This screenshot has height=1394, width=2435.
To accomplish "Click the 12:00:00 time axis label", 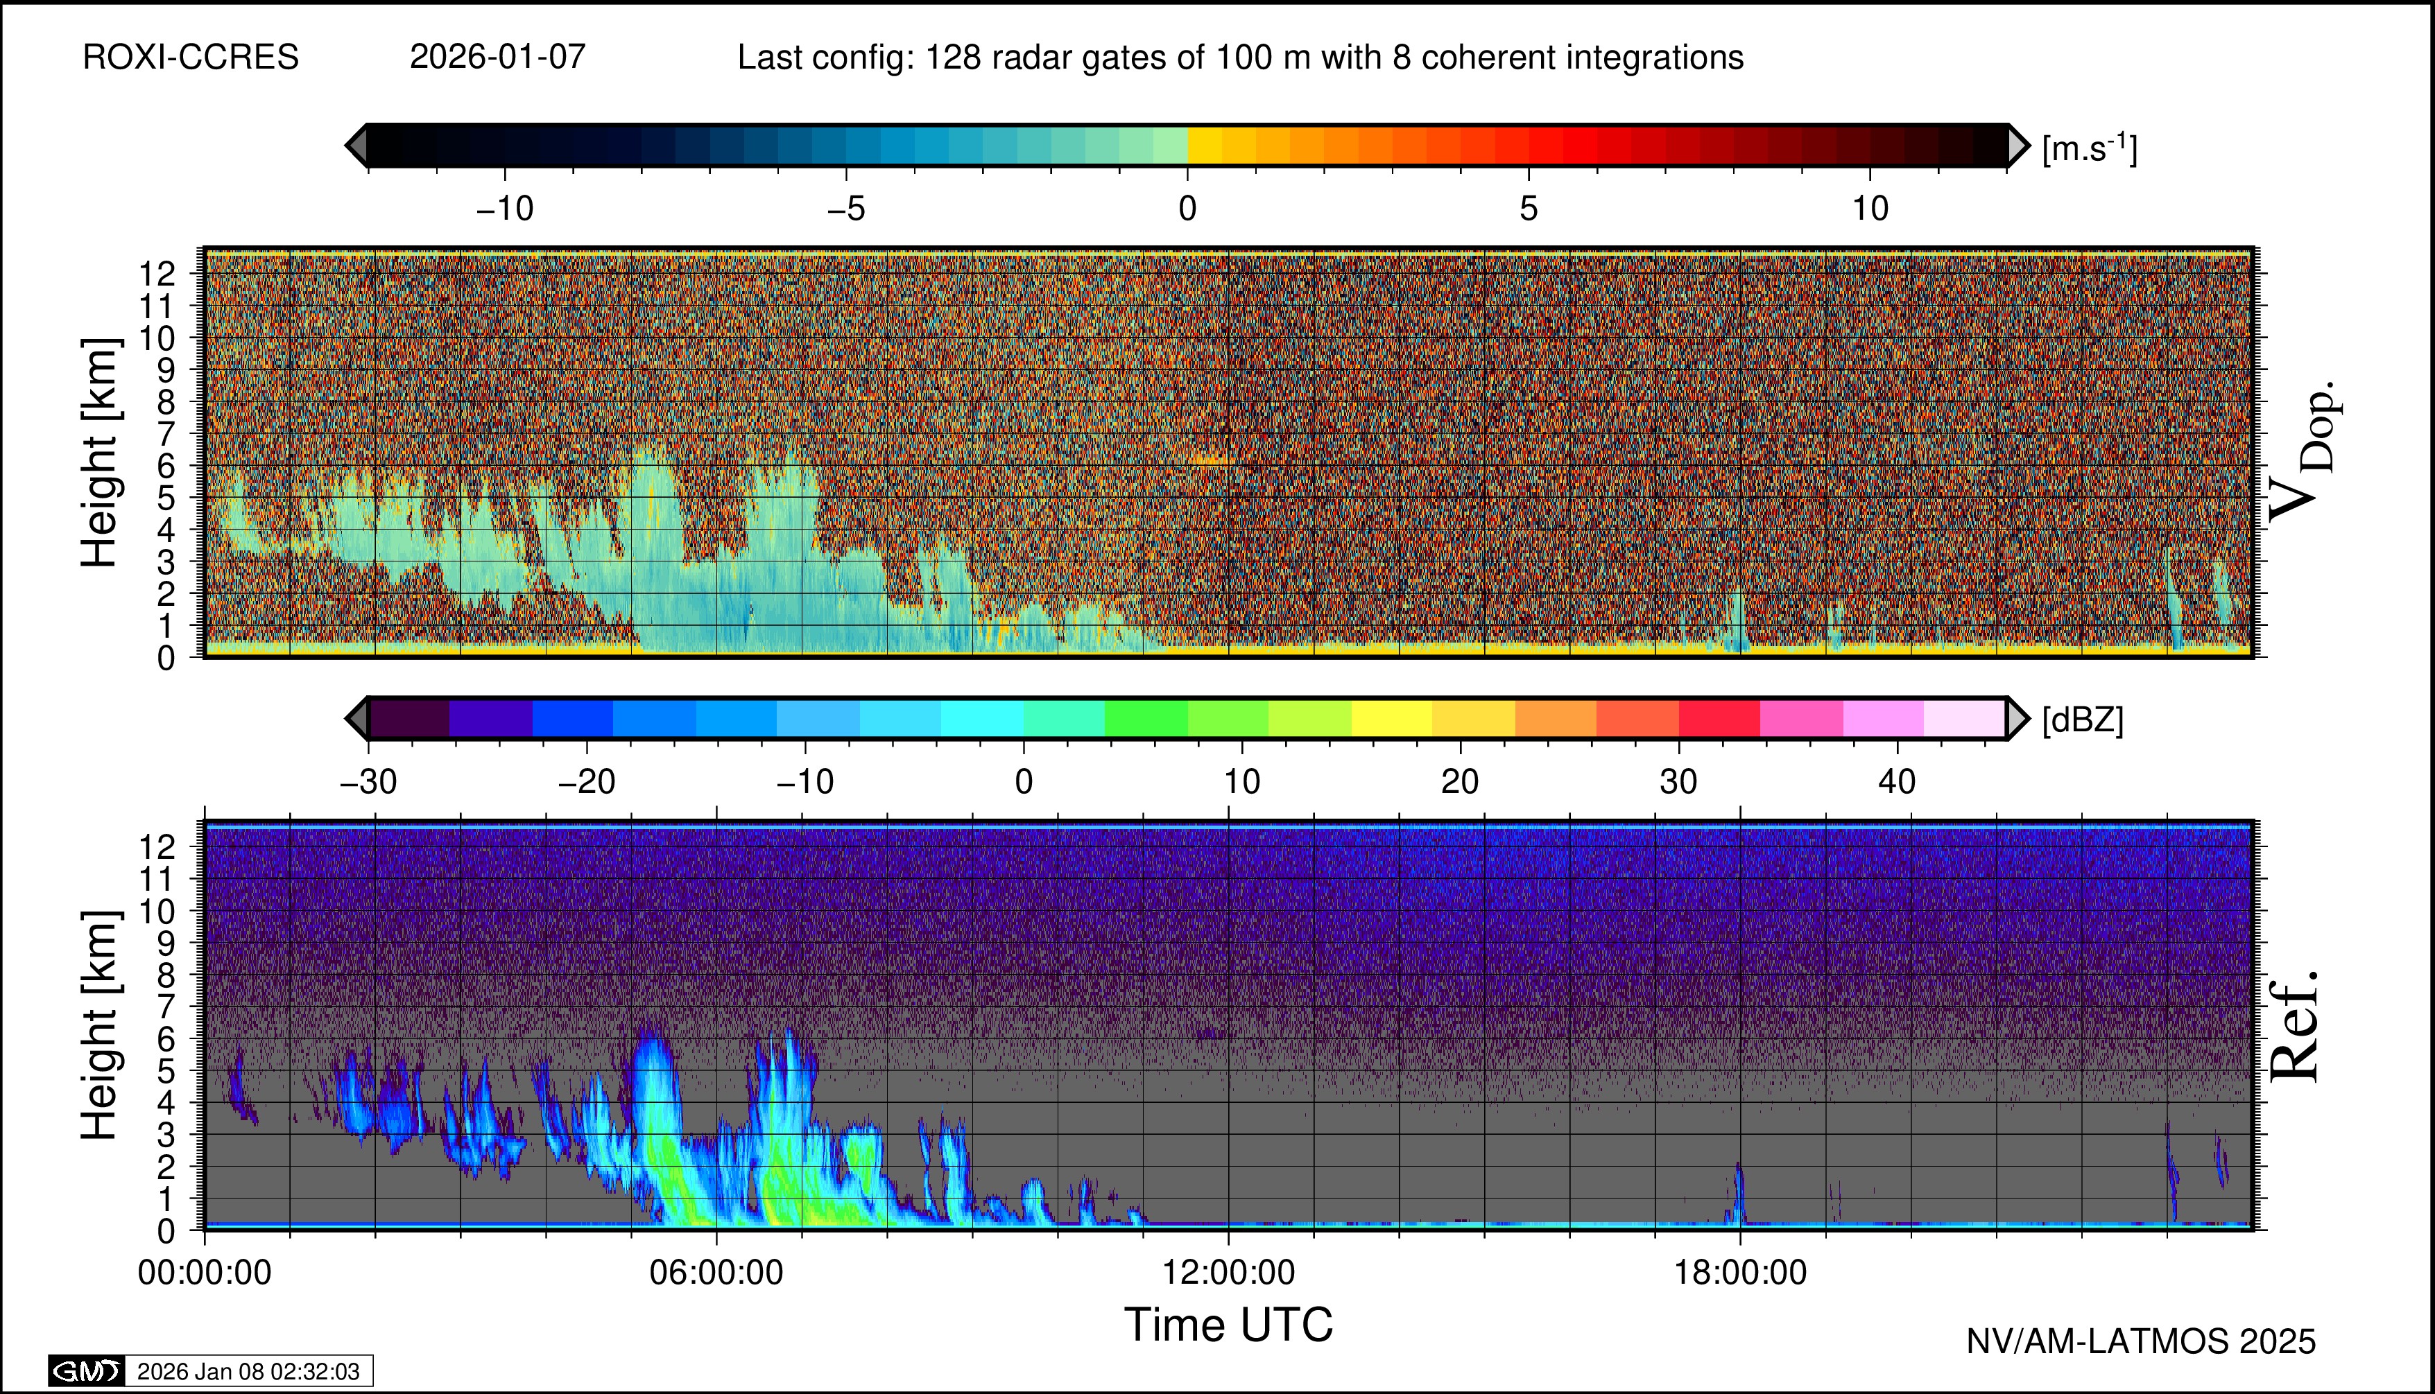I will coord(1228,1273).
